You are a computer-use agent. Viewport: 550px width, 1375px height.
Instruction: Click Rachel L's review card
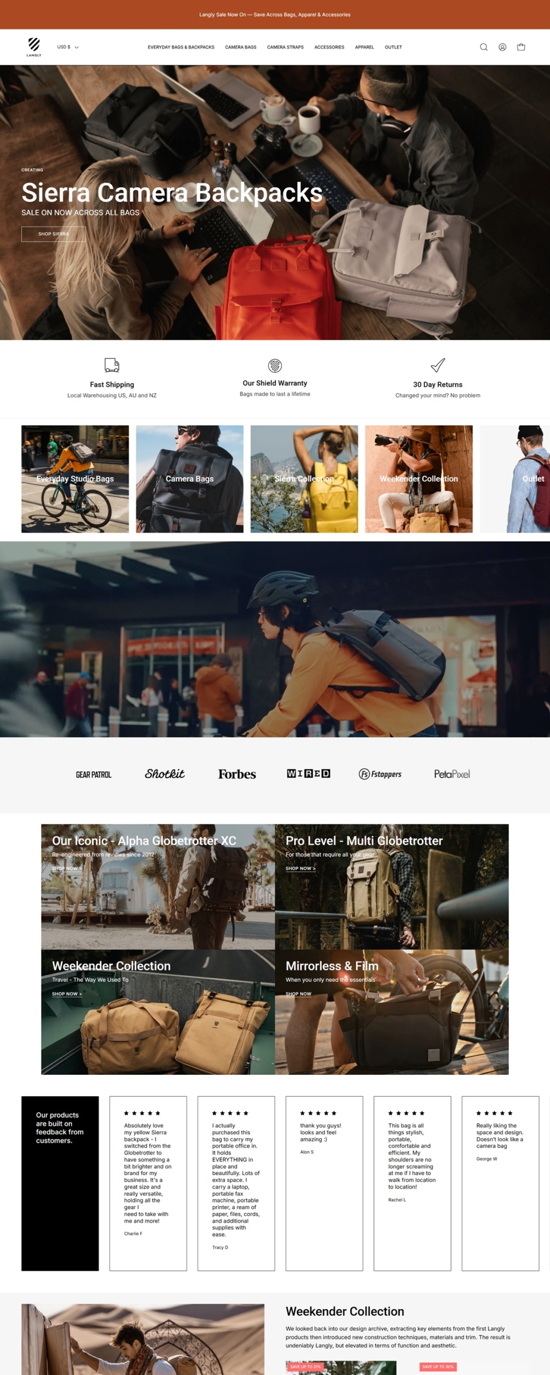click(x=412, y=1183)
